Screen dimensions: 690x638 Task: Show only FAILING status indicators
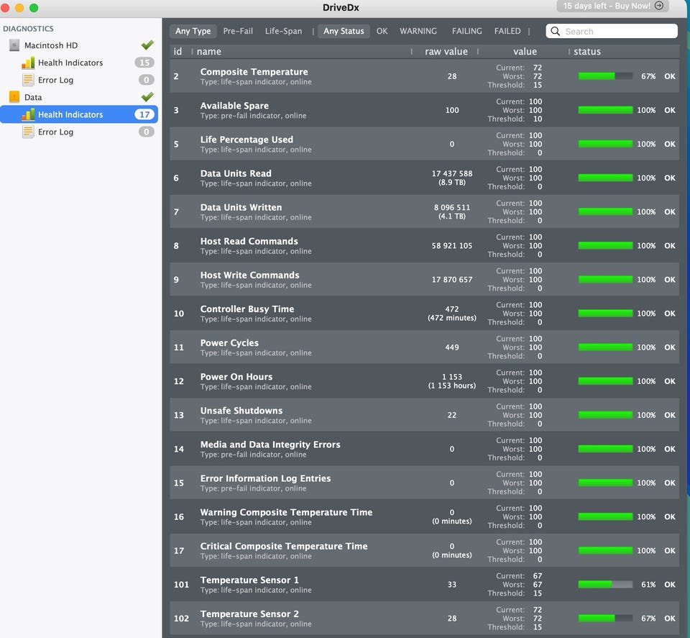pos(466,31)
